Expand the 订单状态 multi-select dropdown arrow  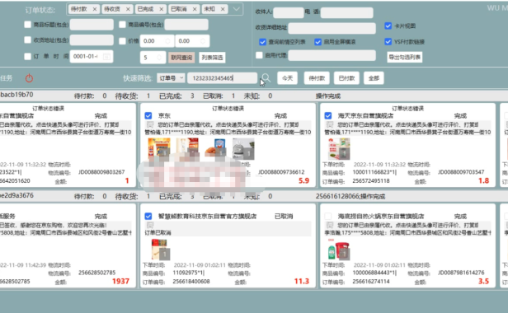pyautogui.click(x=237, y=9)
